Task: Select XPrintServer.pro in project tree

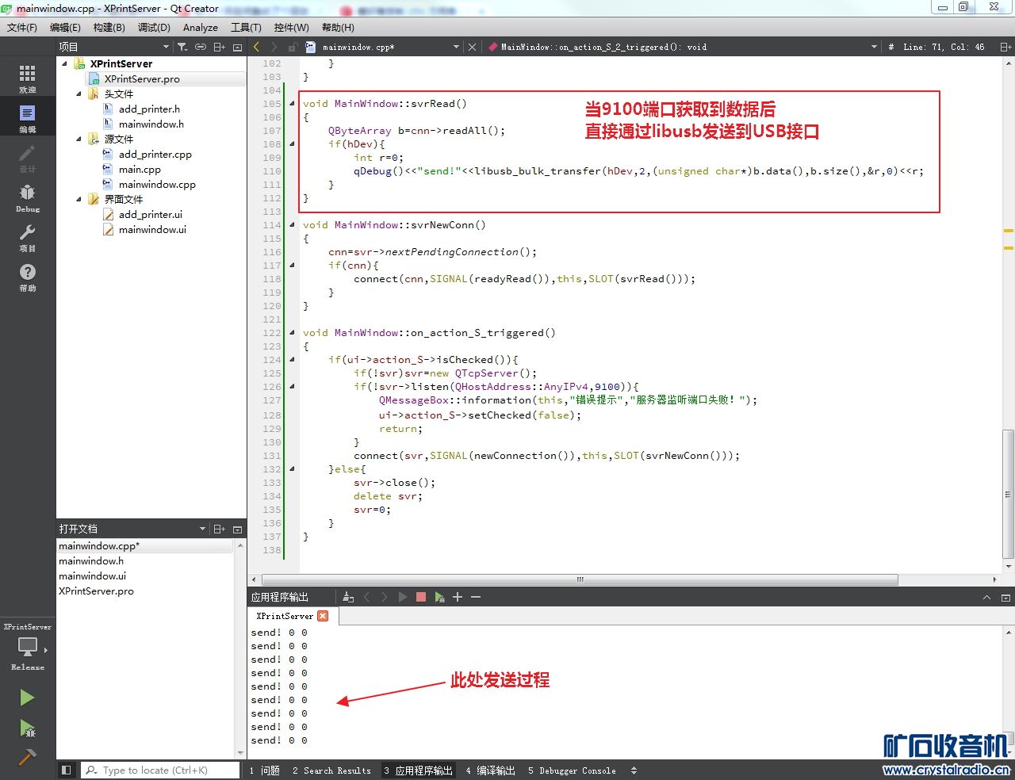Action: tap(142, 78)
